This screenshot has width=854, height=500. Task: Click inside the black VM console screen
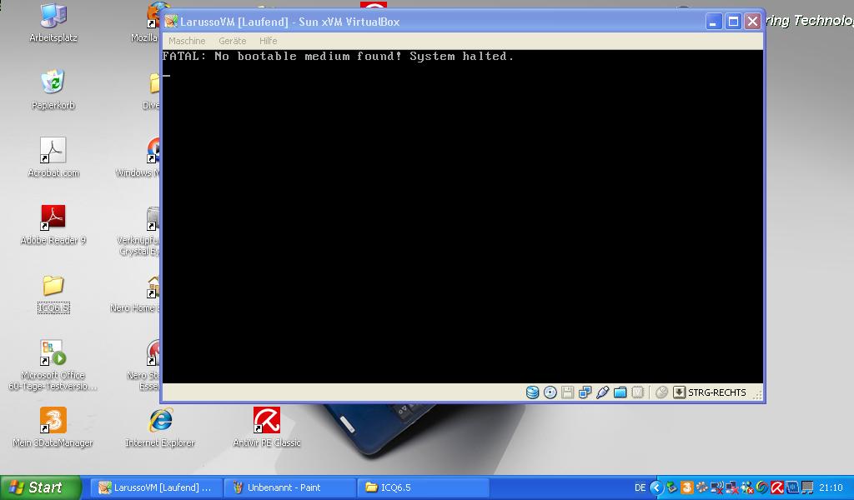point(462,217)
